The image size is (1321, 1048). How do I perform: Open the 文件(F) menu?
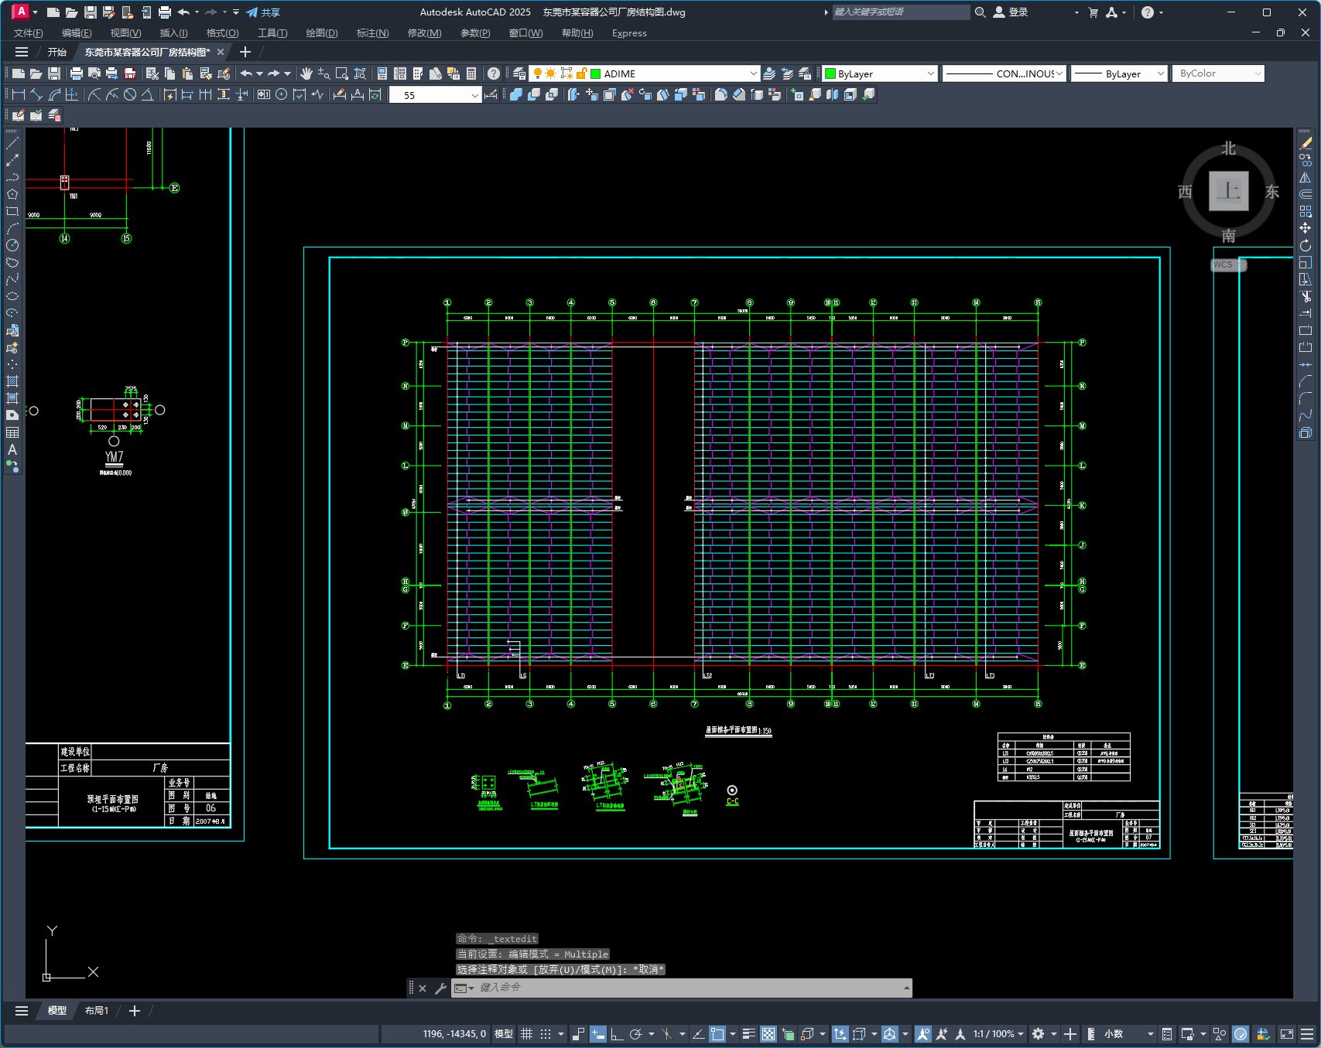tap(29, 33)
